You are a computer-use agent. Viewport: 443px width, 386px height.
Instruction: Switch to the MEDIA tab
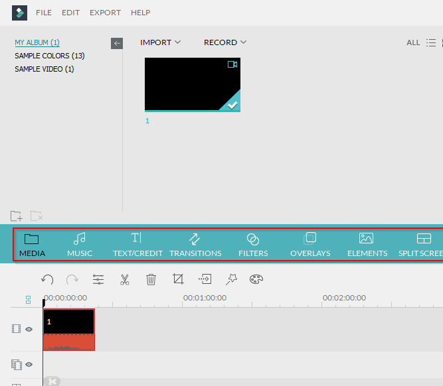[32, 245]
